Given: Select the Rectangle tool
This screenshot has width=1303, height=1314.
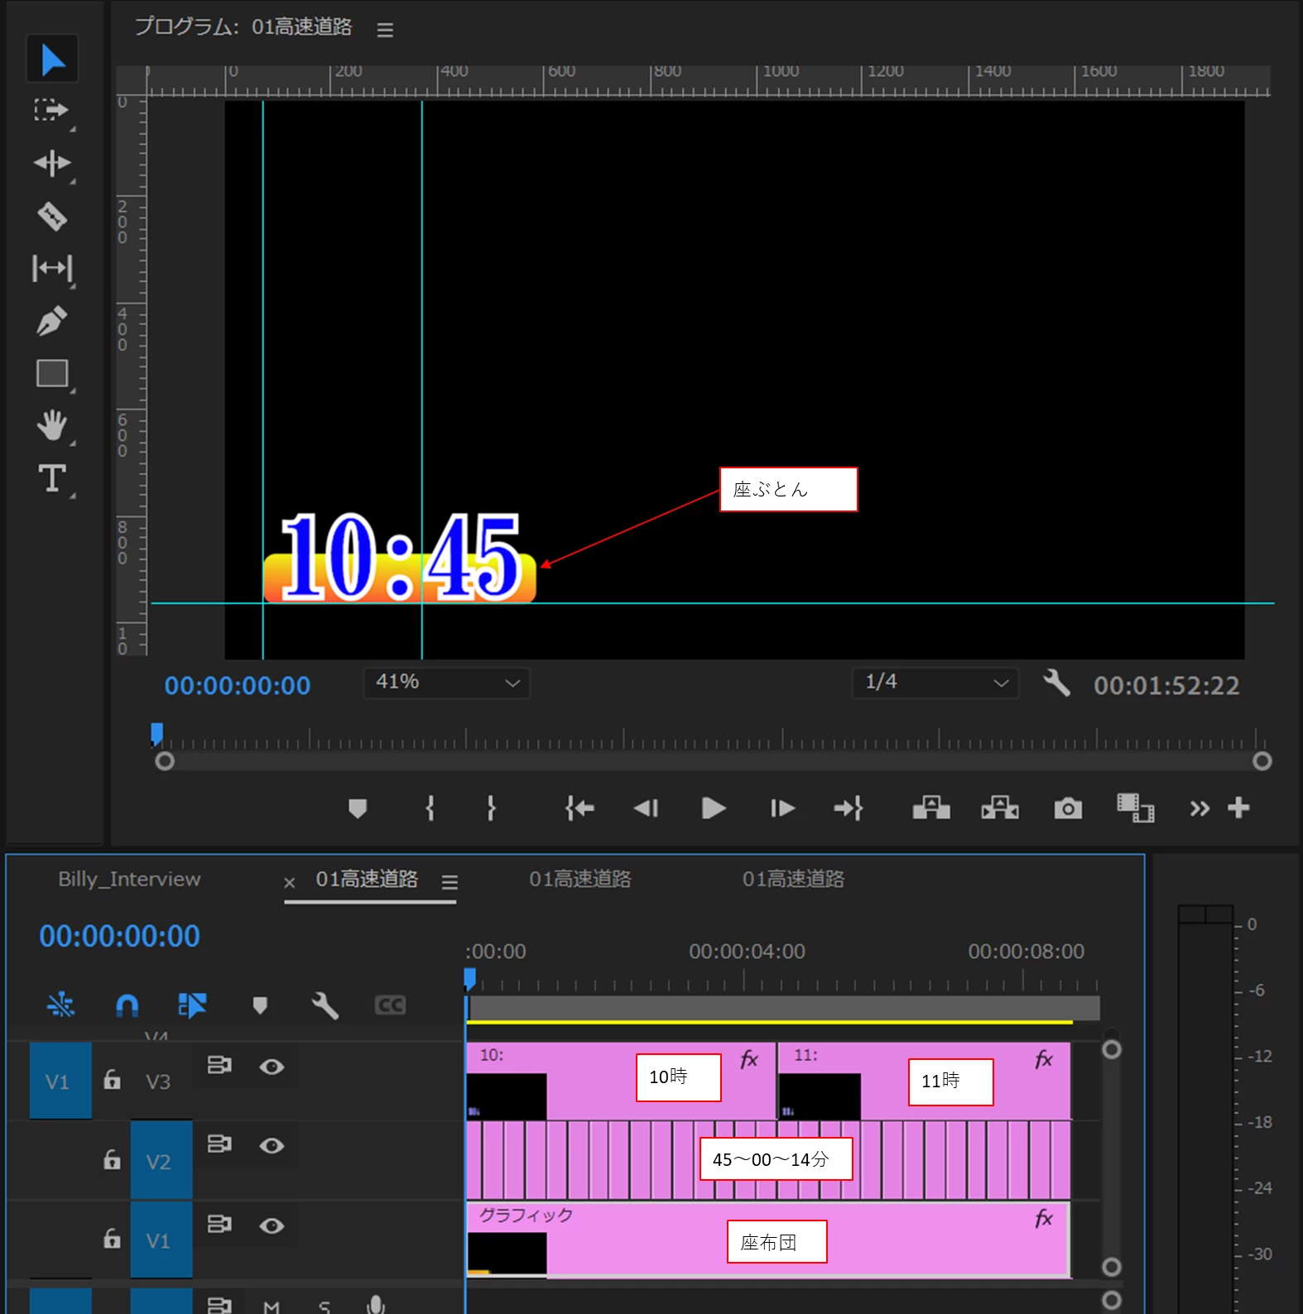Looking at the screenshot, I should pos(52,374).
